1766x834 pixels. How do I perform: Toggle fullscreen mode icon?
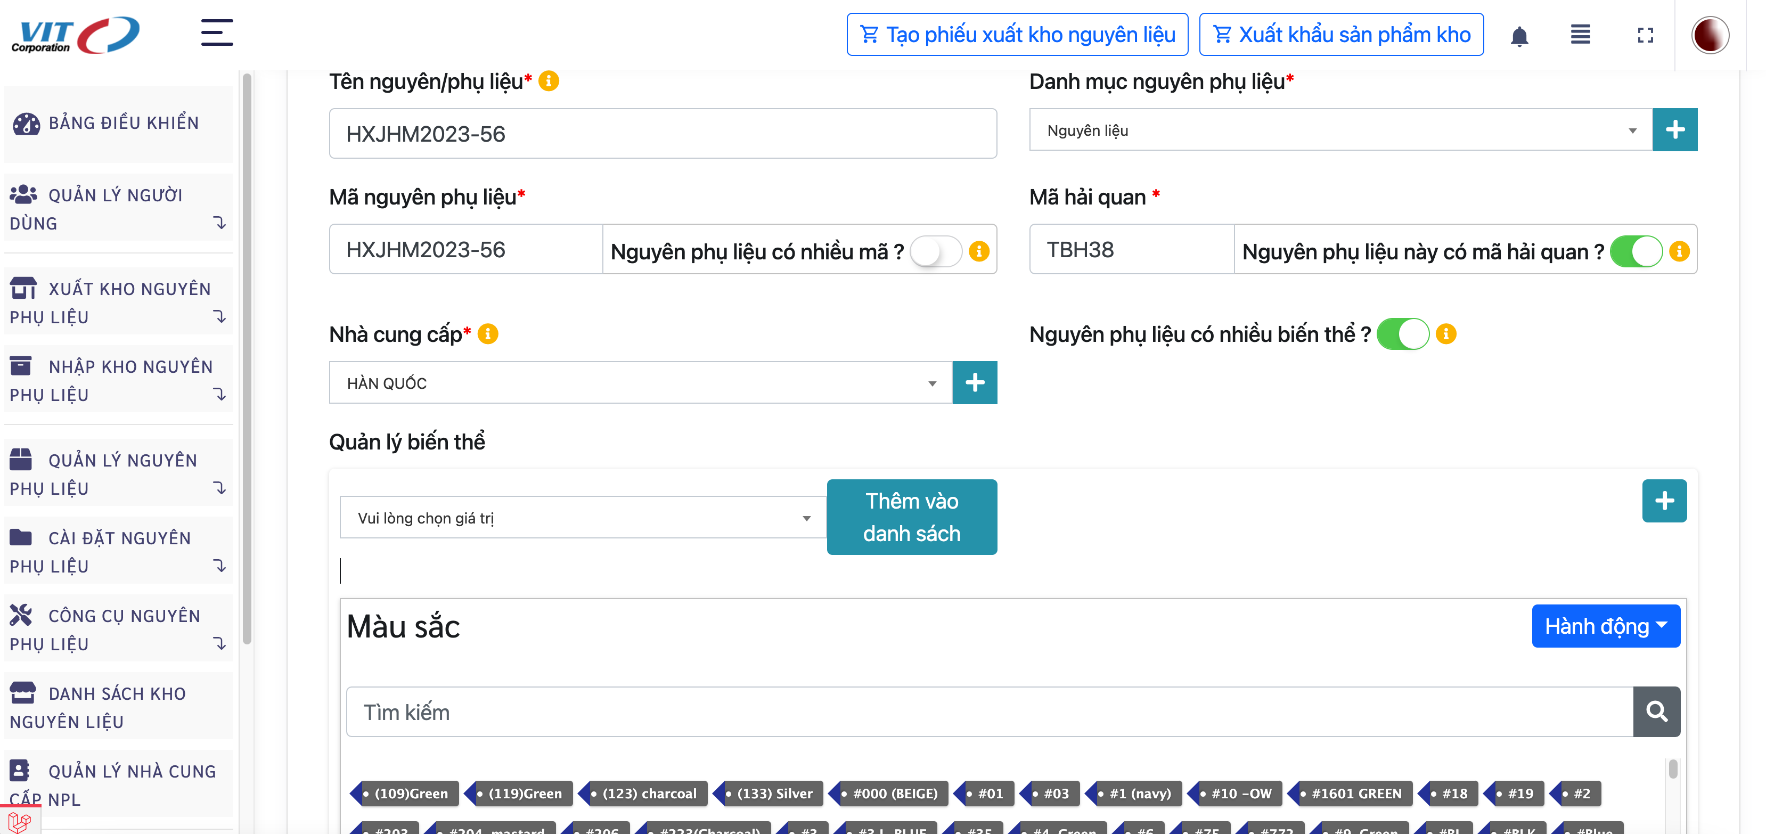point(1645,36)
